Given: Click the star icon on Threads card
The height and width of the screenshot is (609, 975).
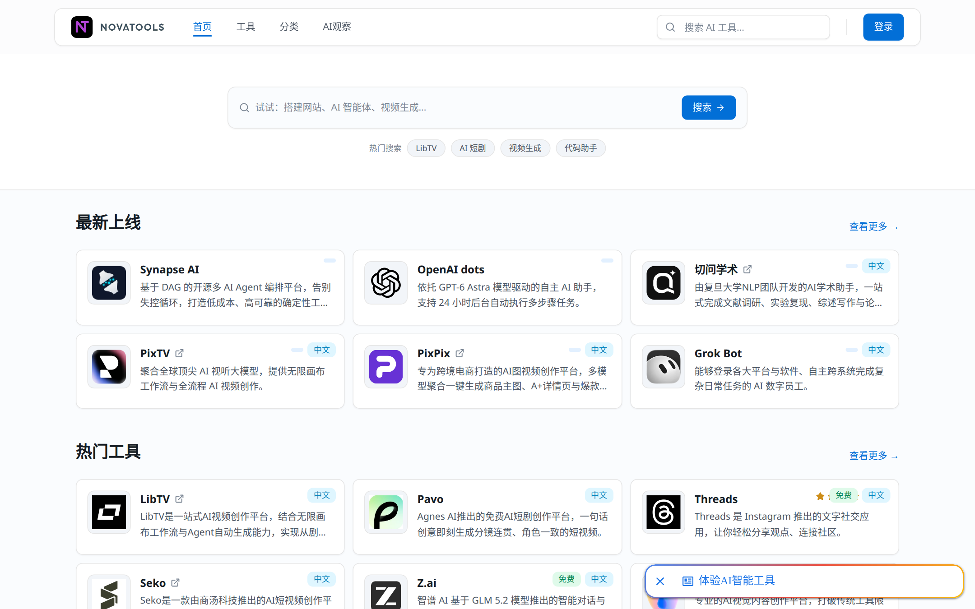Looking at the screenshot, I should [x=820, y=496].
